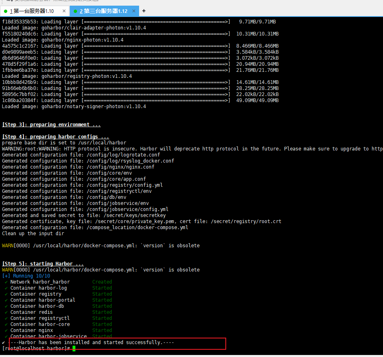The width and height of the screenshot is (383, 357).
Task: Click line 'Loaded image: goharbor/notary-signer-photon:v1.10.4'
Action: click(x=74, y=106)
